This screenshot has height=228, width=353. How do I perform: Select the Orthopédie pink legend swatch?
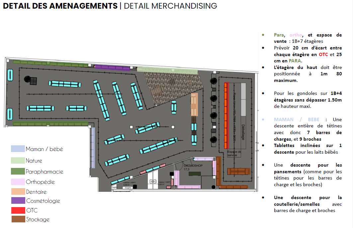pyautogui.click(x=18, y=182)
